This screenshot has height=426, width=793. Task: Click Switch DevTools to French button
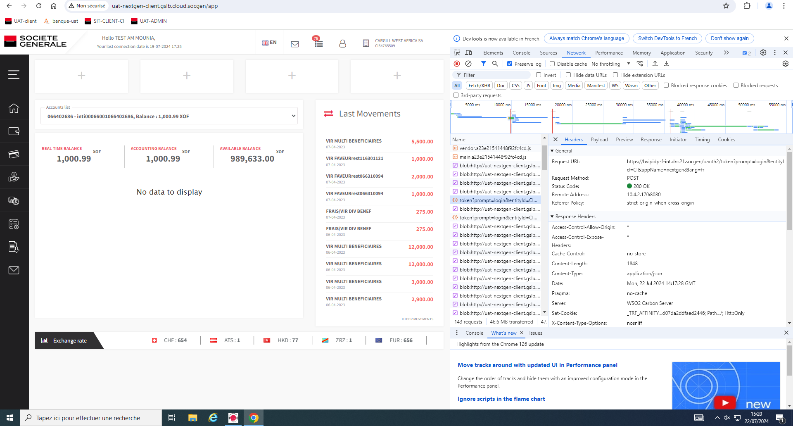[667, 38]
